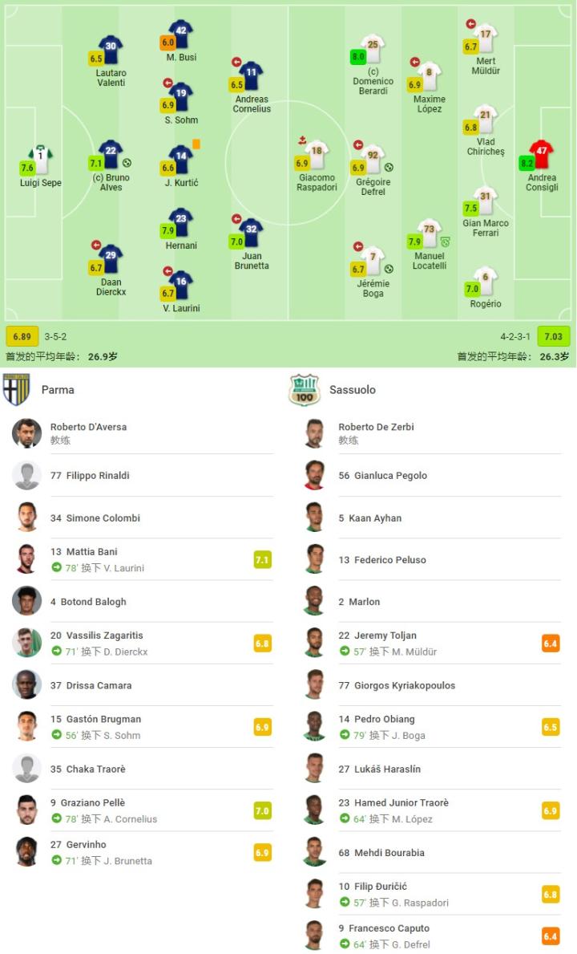Open the Sassuolo club crest
This screenshot has width=577, height=954.
pyautogui.click(x=305, y=389)
